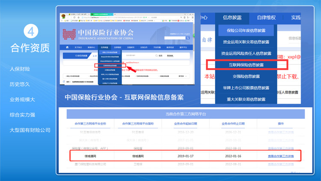
Task: Click the 2016-12-20 start date cell
Action: (185, 132)
